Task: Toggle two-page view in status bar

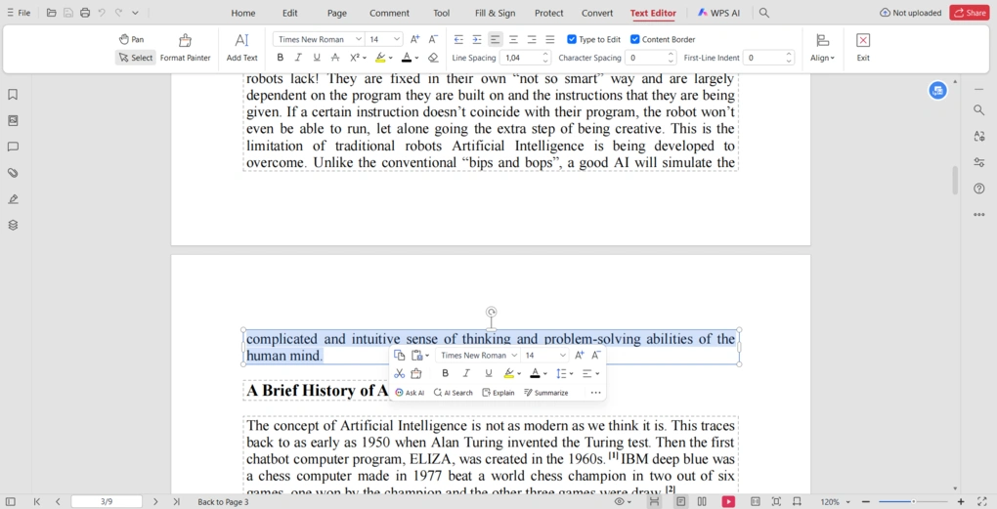Action: coord(702,502)
